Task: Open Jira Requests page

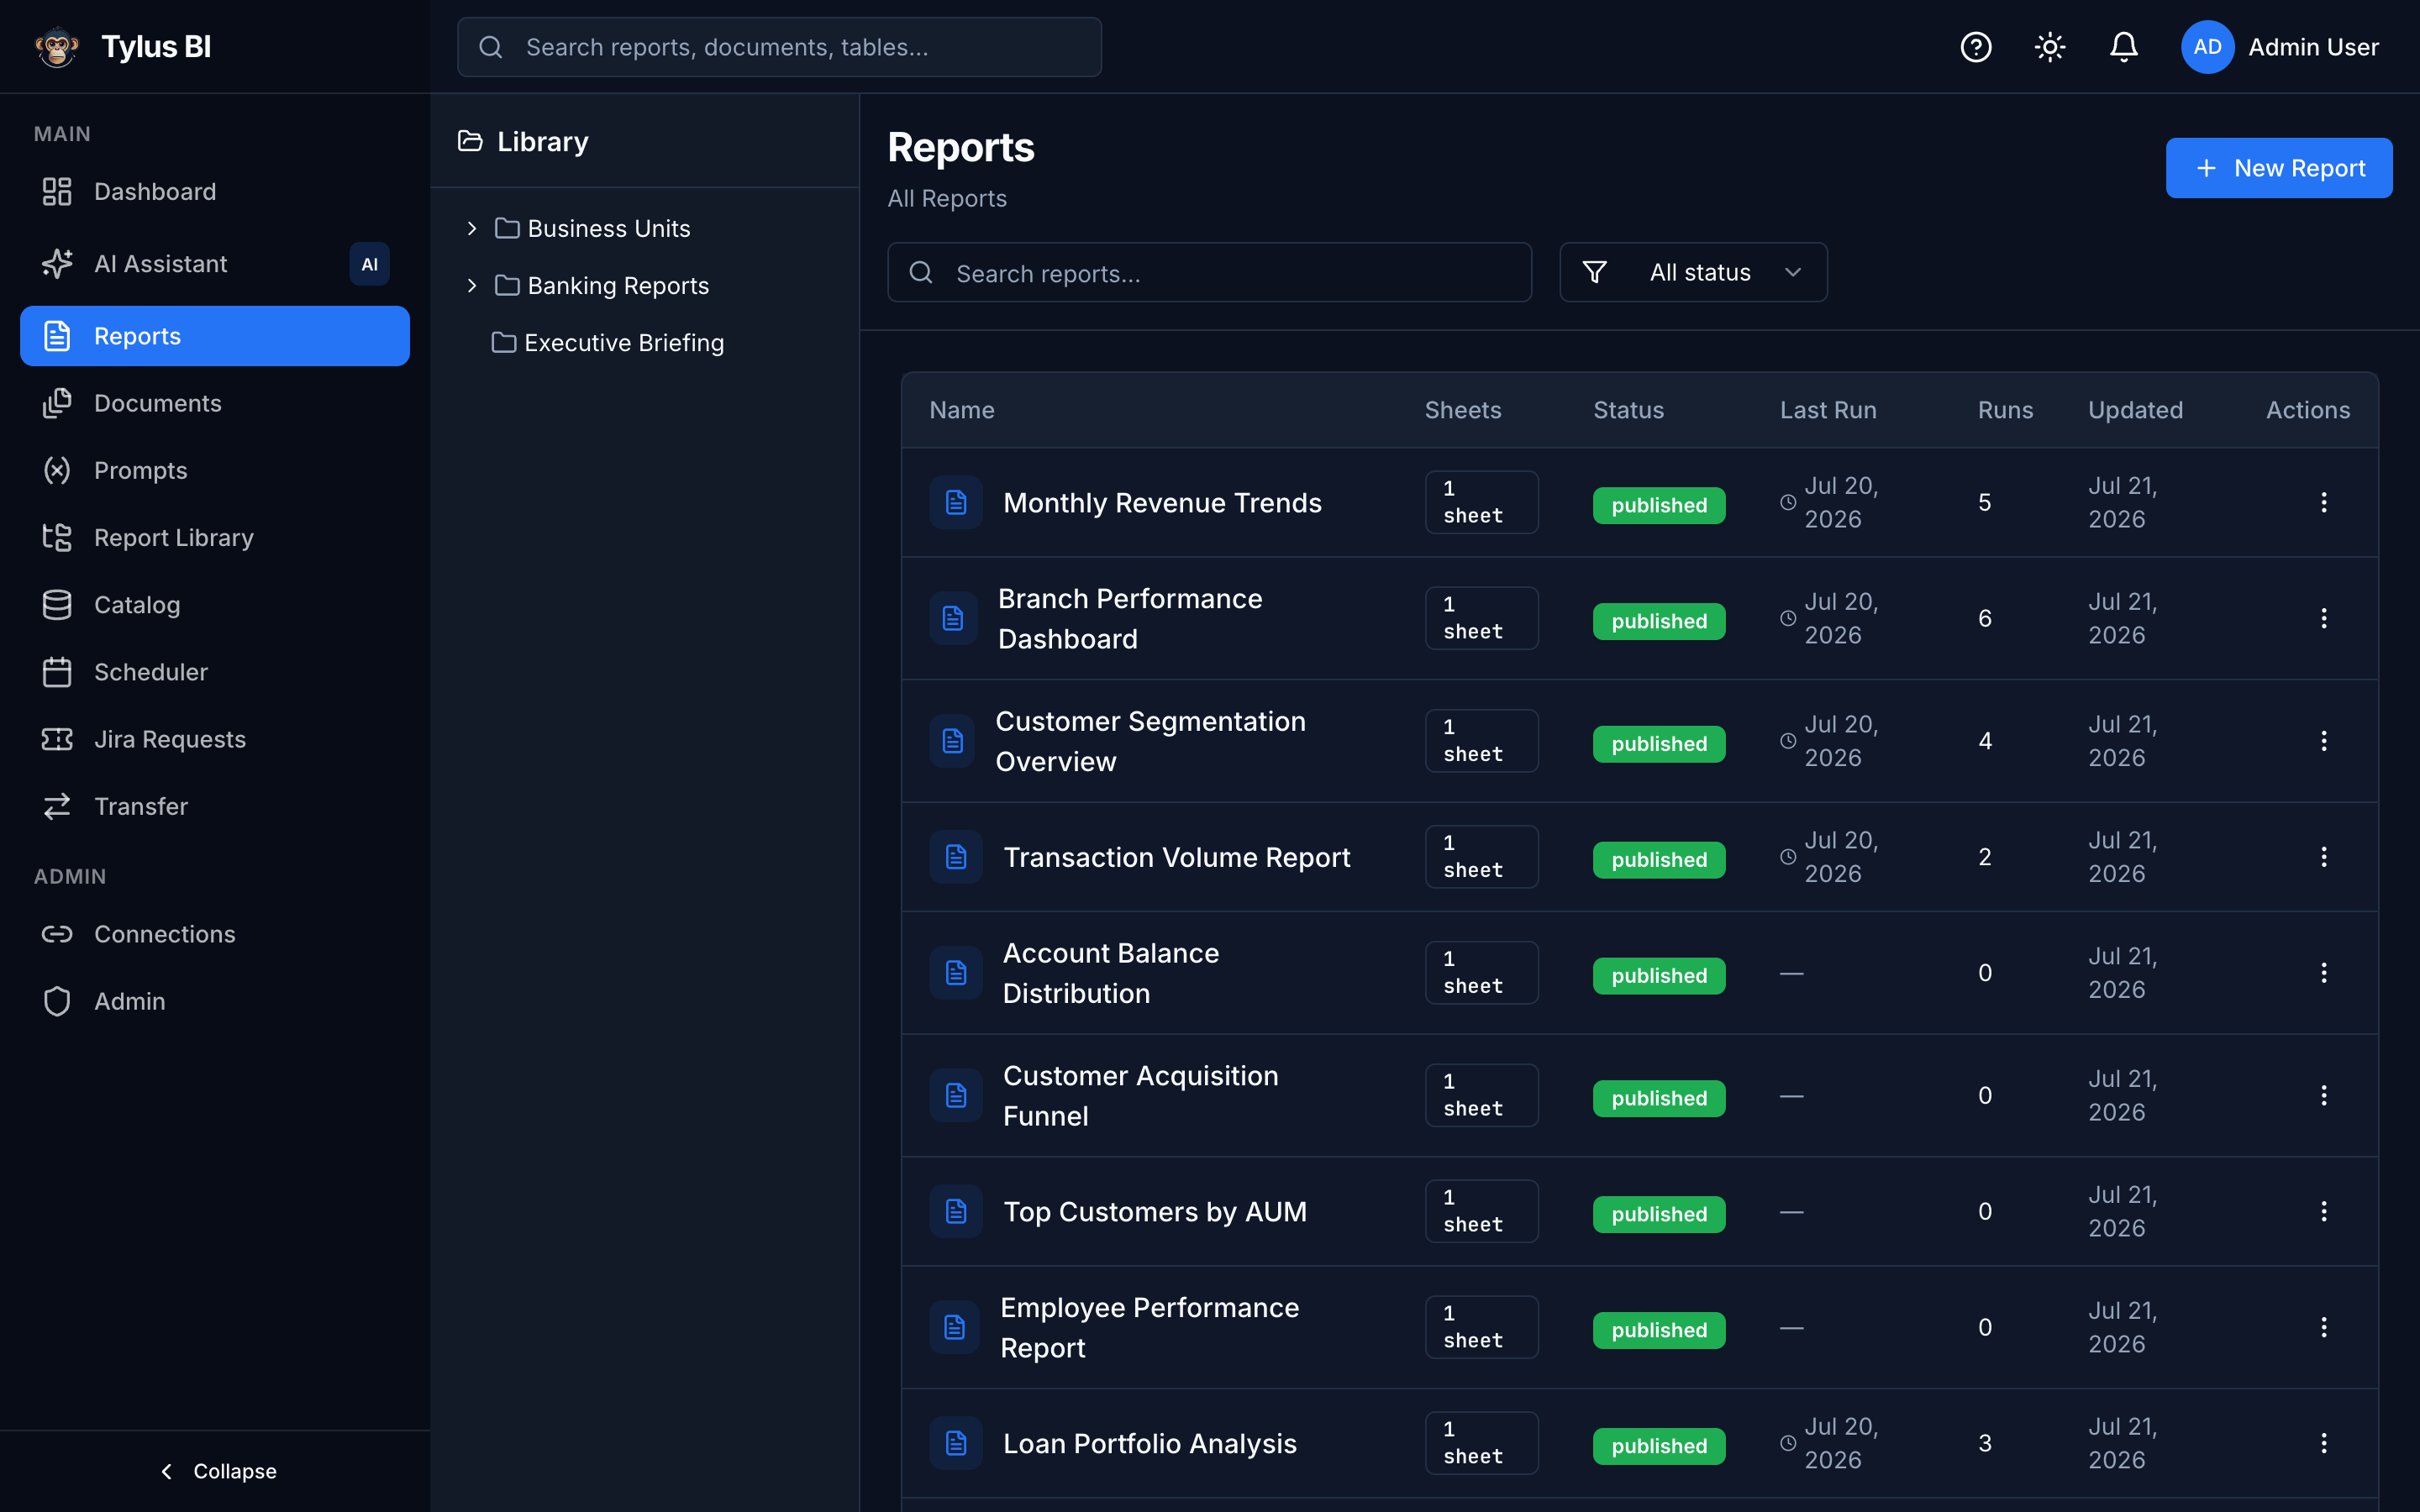Action: (215, 739)
